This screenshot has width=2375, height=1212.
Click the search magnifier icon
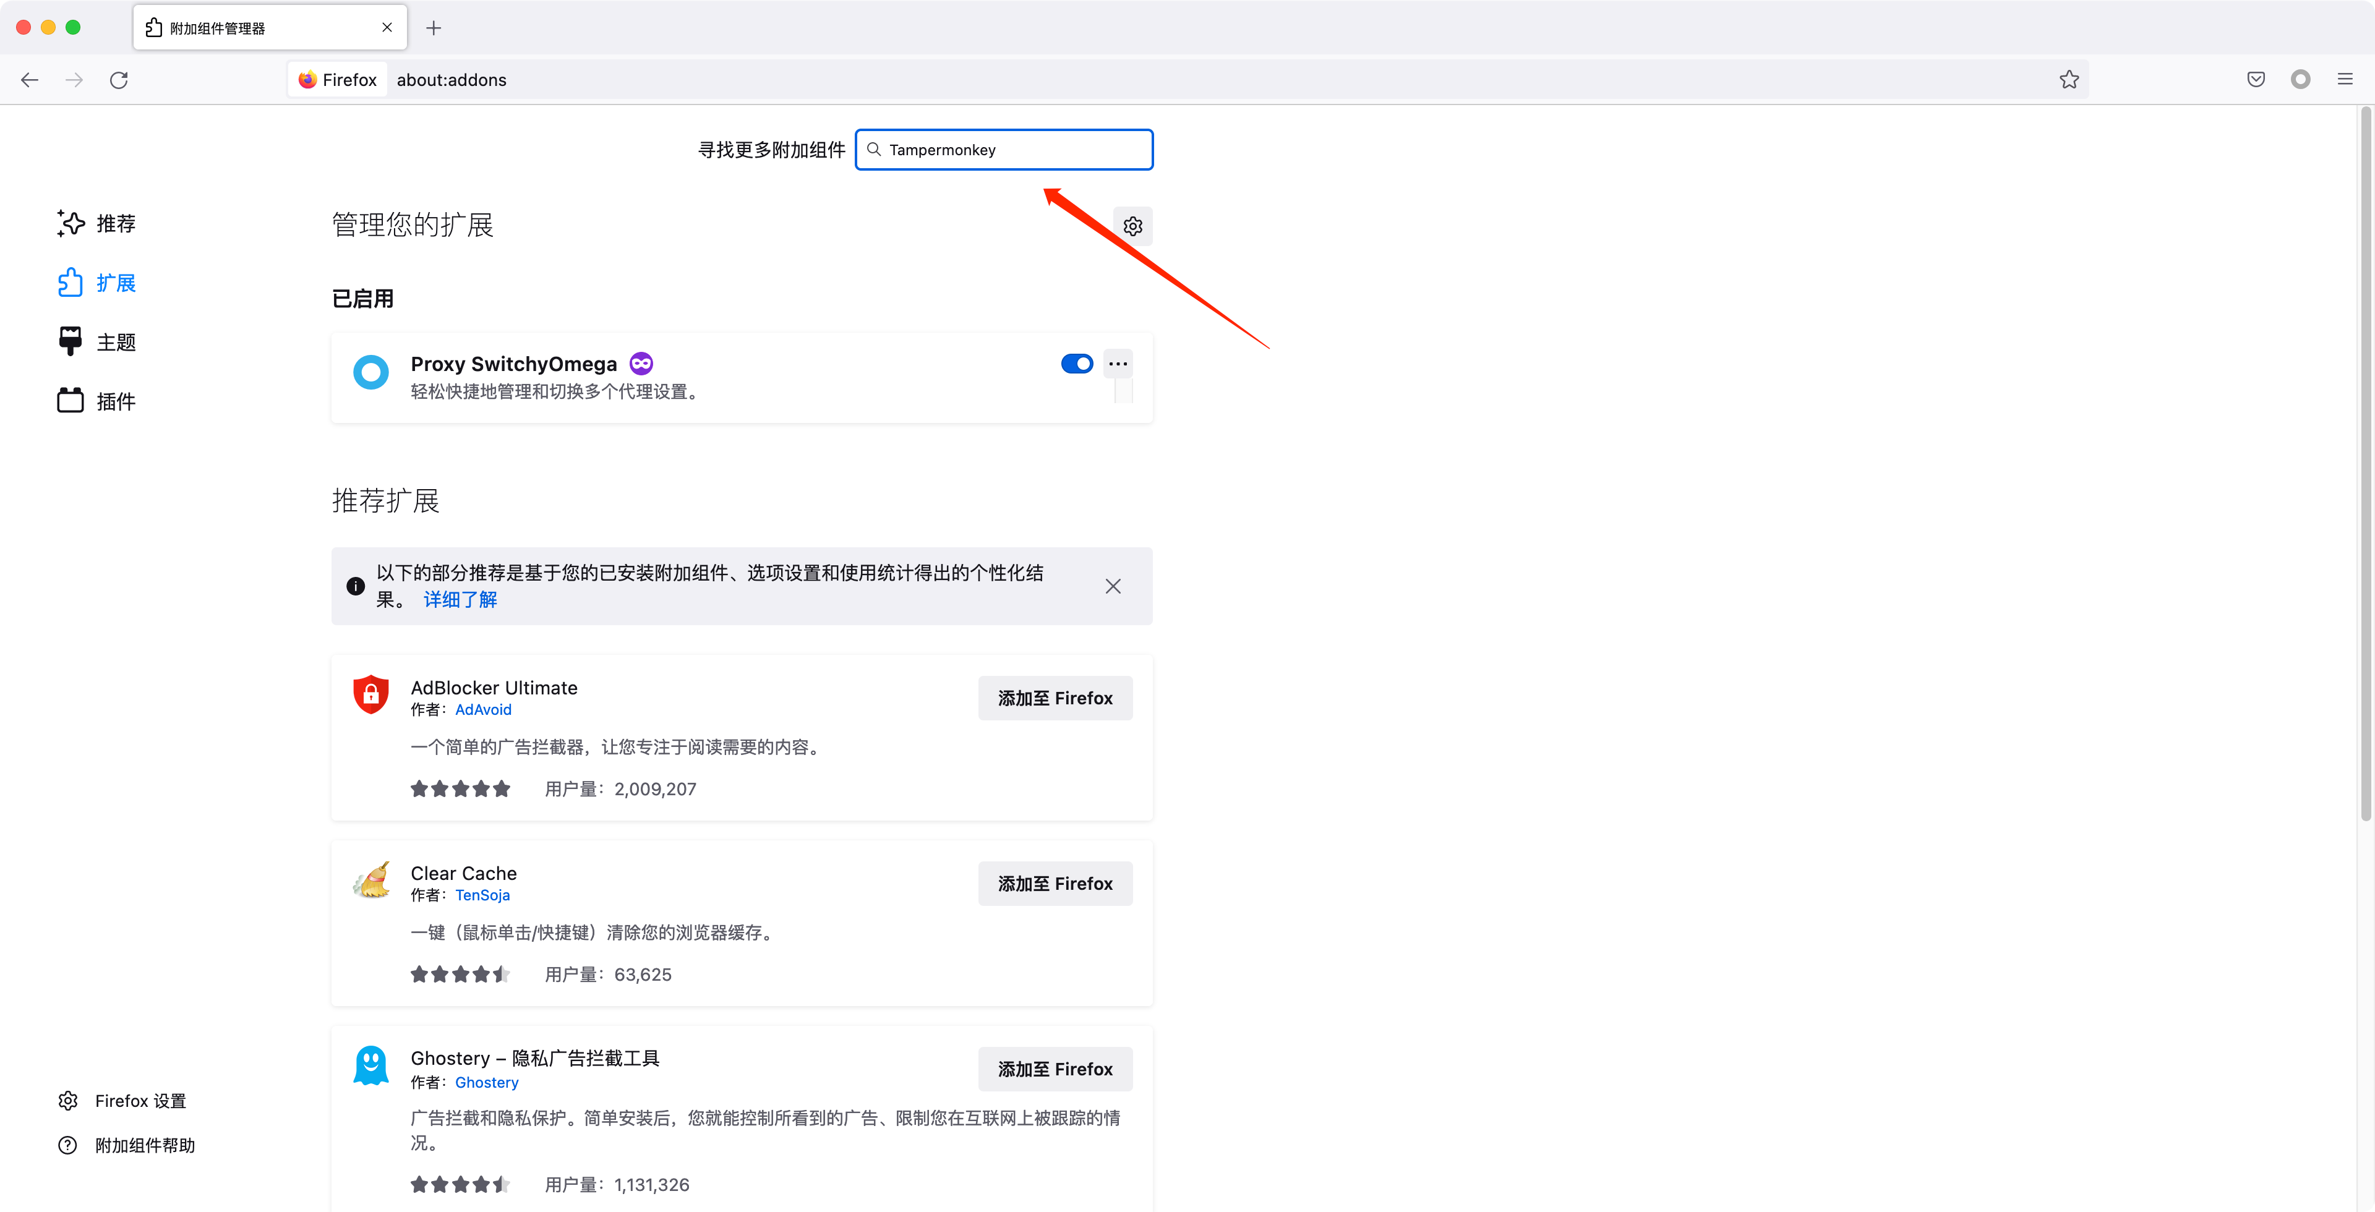click(x=873, y=149)
